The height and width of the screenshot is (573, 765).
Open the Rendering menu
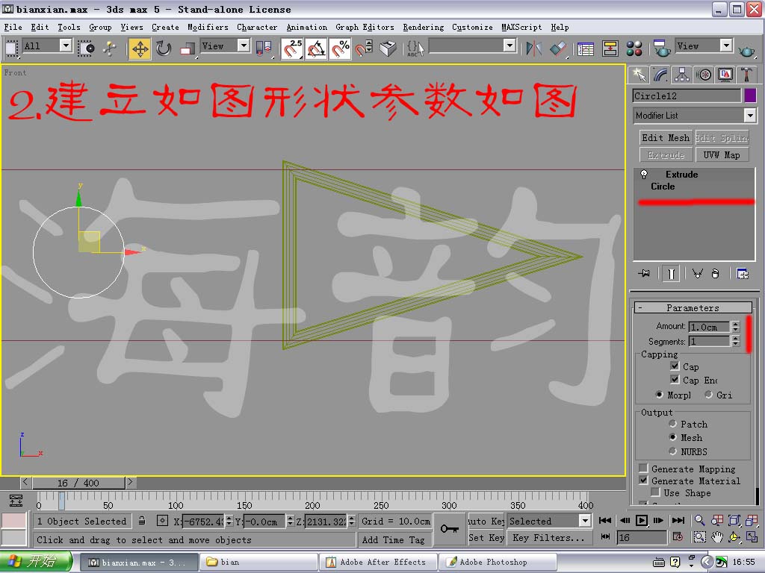coord(423,27)
